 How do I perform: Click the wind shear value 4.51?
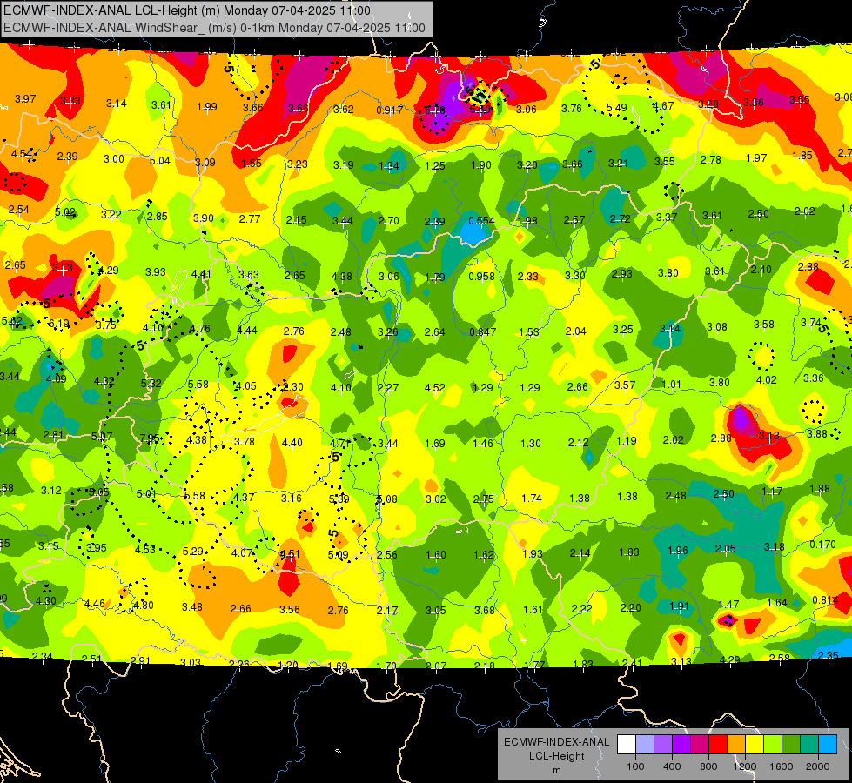click(x=290, y=553)
